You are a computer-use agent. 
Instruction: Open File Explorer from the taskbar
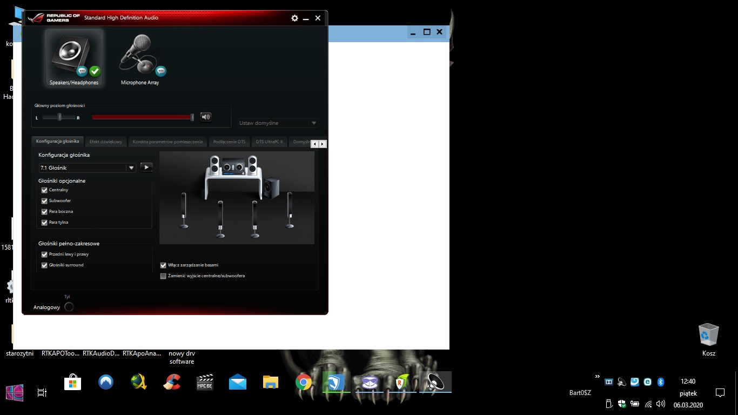(x=271, y=383)
